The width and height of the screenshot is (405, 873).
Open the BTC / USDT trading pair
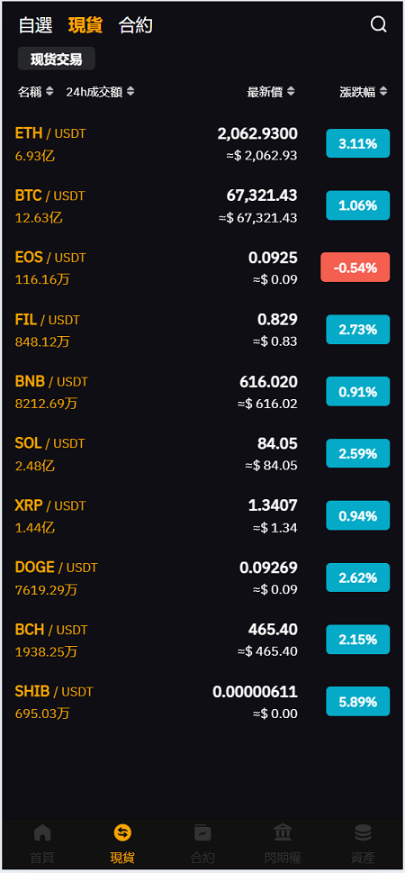202,206
